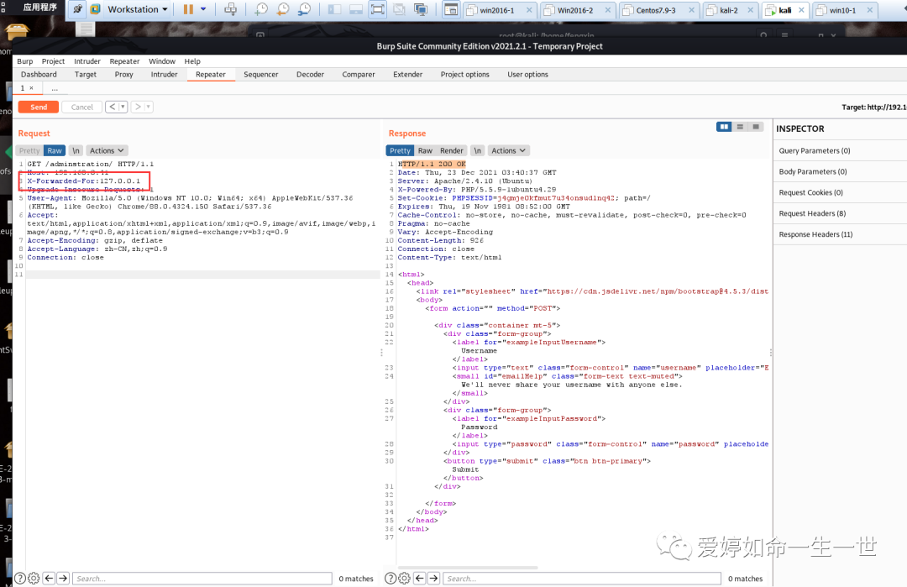Image resolution: width=907 pixels, height=587 pixels.
Task: Go to the Dashboard tab
Action: (x=39, y=75)
